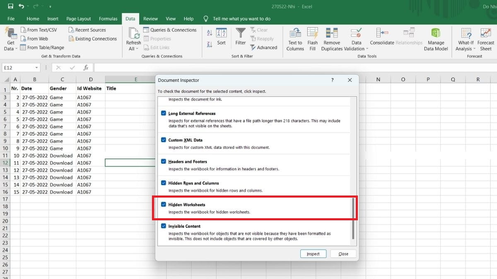Switch to the Formulas ribbon tab

(x=108, y=19)
